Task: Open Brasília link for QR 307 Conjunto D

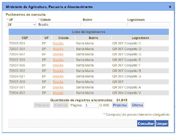Action: [58, 49]
